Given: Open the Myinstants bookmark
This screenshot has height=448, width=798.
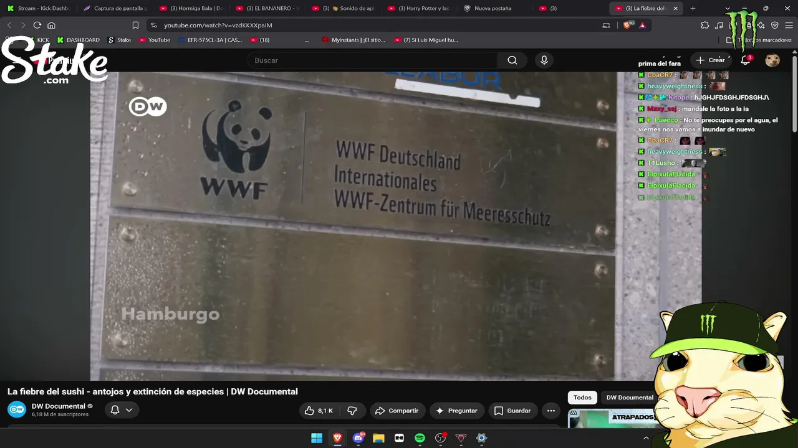Looking at the screenshot, I should click(x=353, y=40).
